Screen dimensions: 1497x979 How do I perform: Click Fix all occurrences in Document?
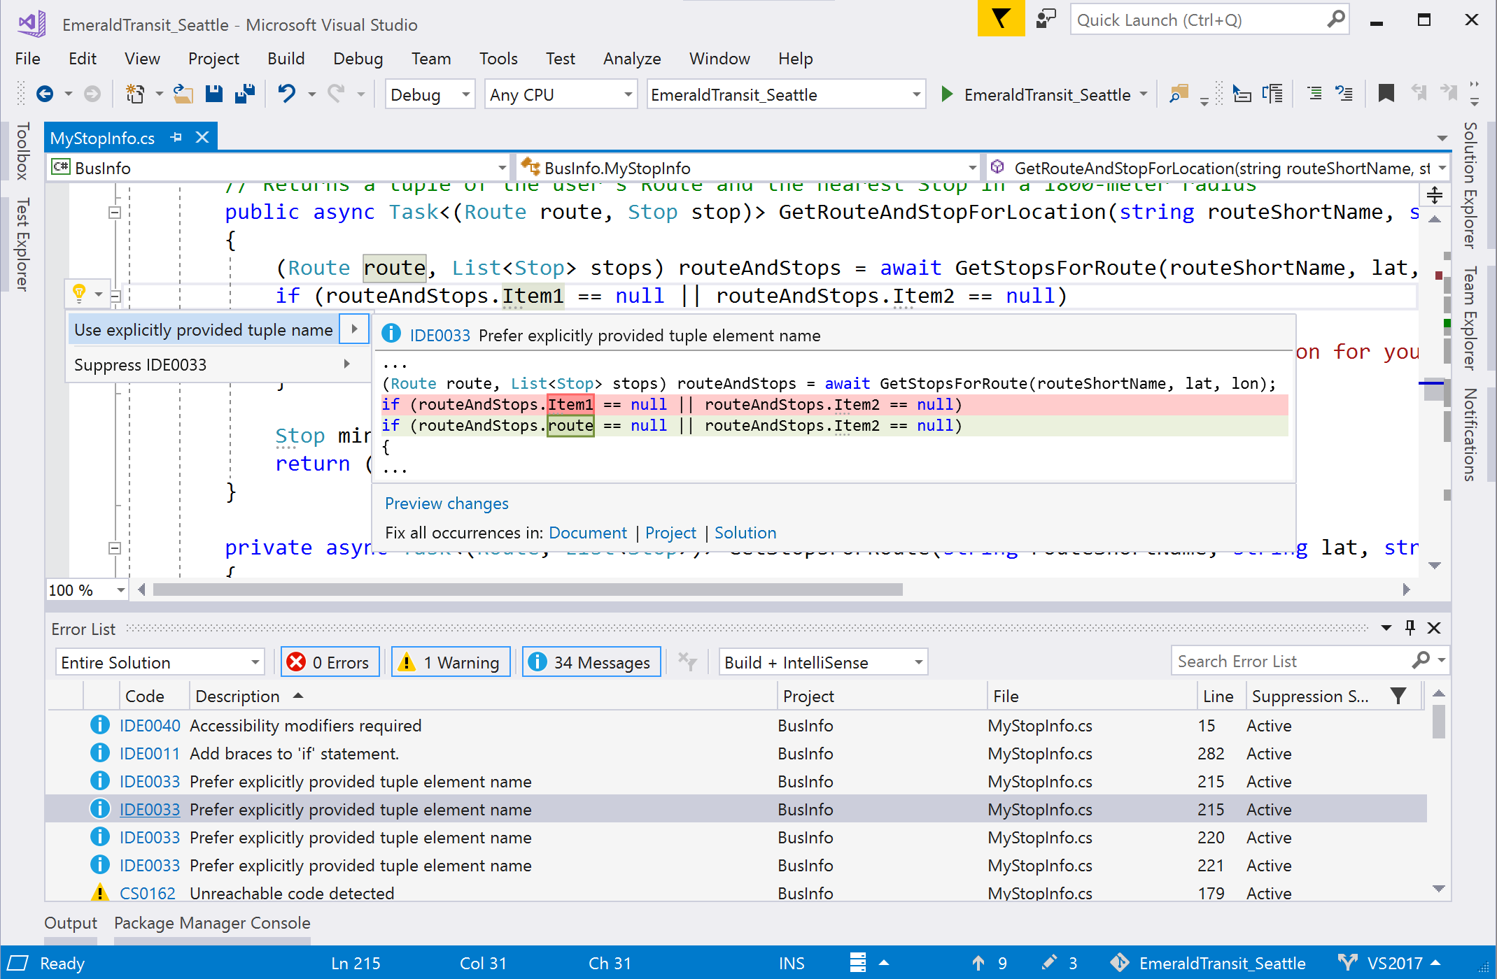tap(585, 532)
